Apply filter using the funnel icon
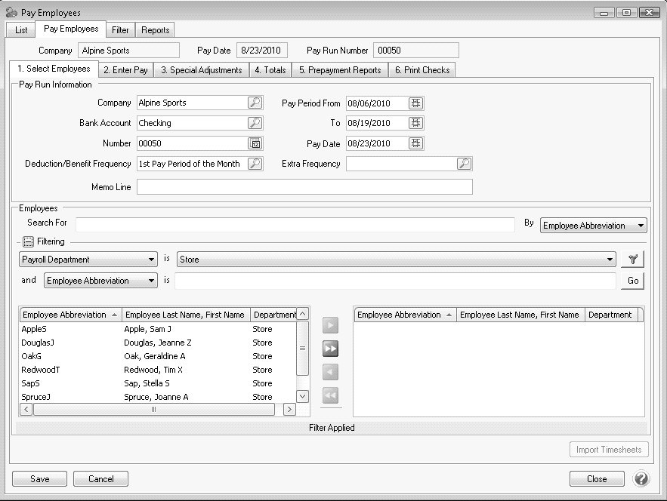The width and height of the screenshot is (667, 501). click(x=633, y=260)
